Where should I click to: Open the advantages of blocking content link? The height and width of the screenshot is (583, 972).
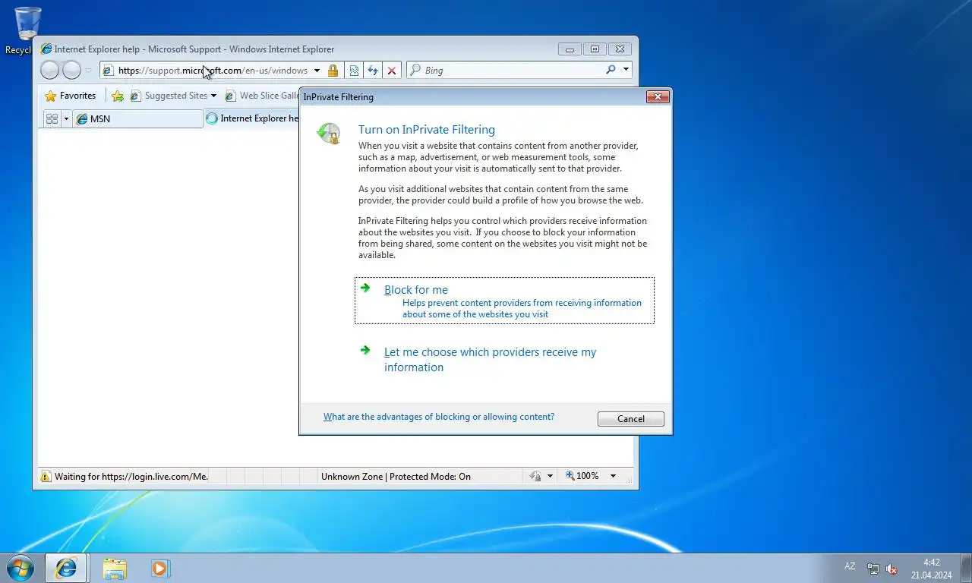439,417
